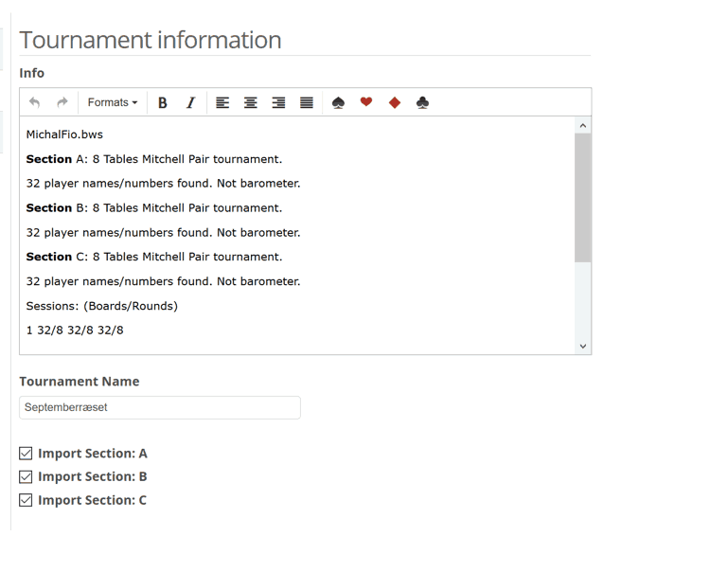Screen dimensions: 710x572
Task: Align text left in editor
Action: click(222, 102)
